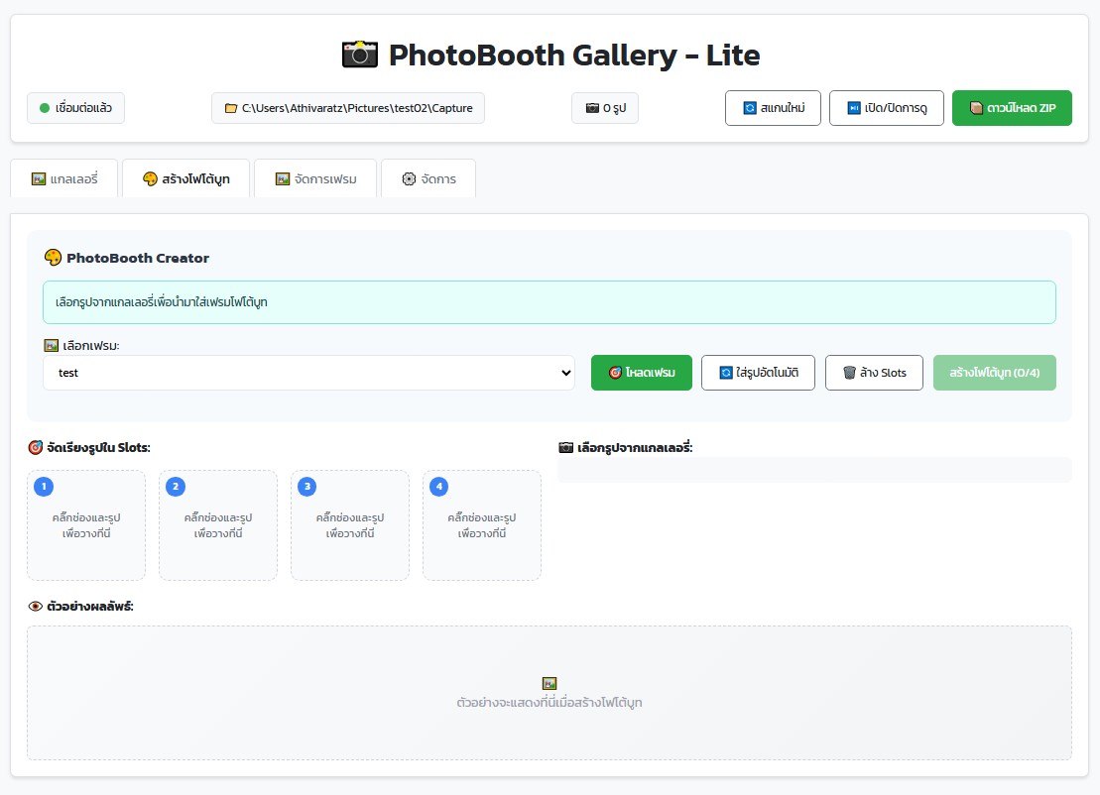Click the connection status pill
The height and width of the screenshot is (795, 1100).
(x=75, y=108)
